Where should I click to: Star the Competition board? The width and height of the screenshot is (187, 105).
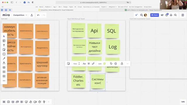tap(26, 15)
